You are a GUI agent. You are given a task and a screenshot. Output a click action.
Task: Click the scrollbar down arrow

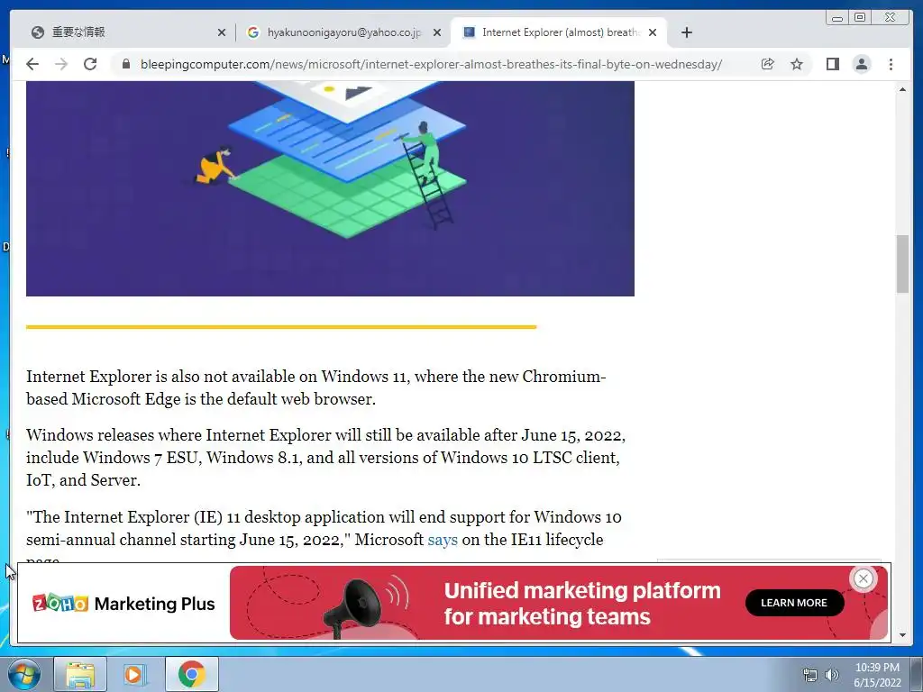click(902, 635)
